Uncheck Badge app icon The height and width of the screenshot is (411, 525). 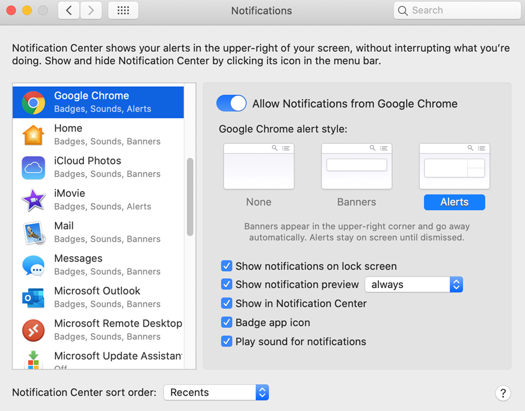[x=227, y=323]
